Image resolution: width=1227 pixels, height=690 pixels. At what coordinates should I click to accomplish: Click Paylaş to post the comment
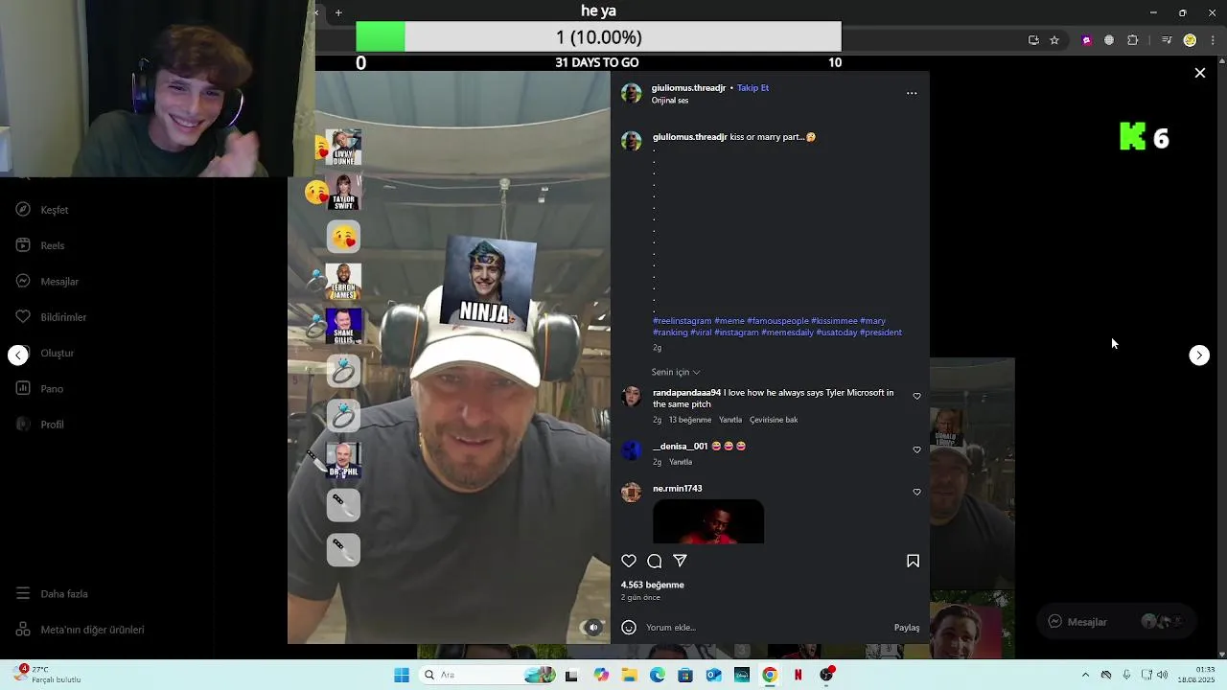click(907, 628)
